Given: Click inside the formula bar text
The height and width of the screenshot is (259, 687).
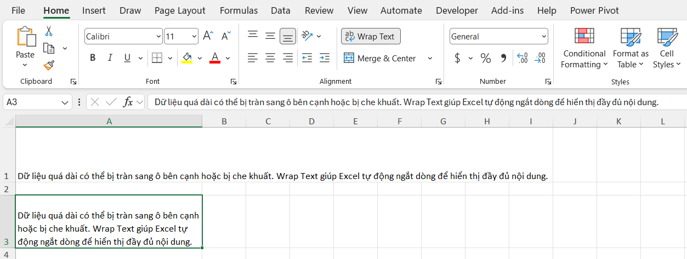Looking at the screenshot, I should pyautogui.click(x=406, y=102).
